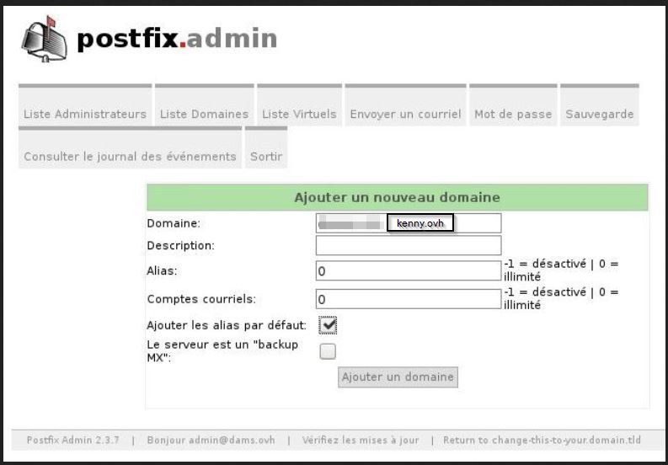Screen dimensions: 668x465
Task: Click the Postfix Admin 2.3.7 footer text
Action: tap(73, 441)
